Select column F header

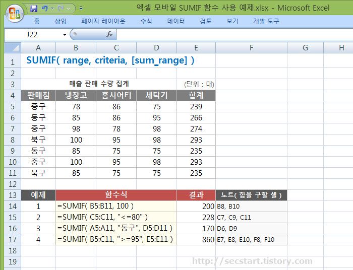tap(251, 48)
